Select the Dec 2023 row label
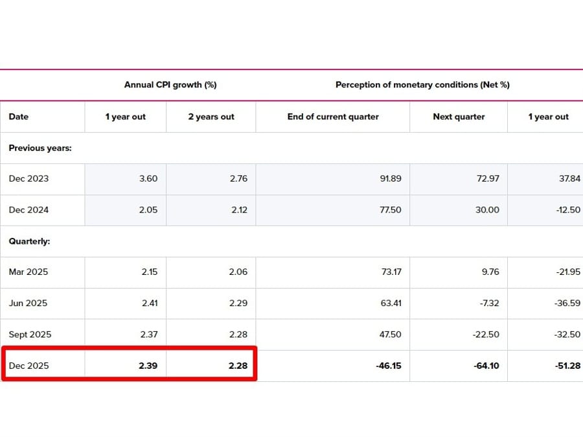This screenshot has height=437, width=583. click(29, 179)
